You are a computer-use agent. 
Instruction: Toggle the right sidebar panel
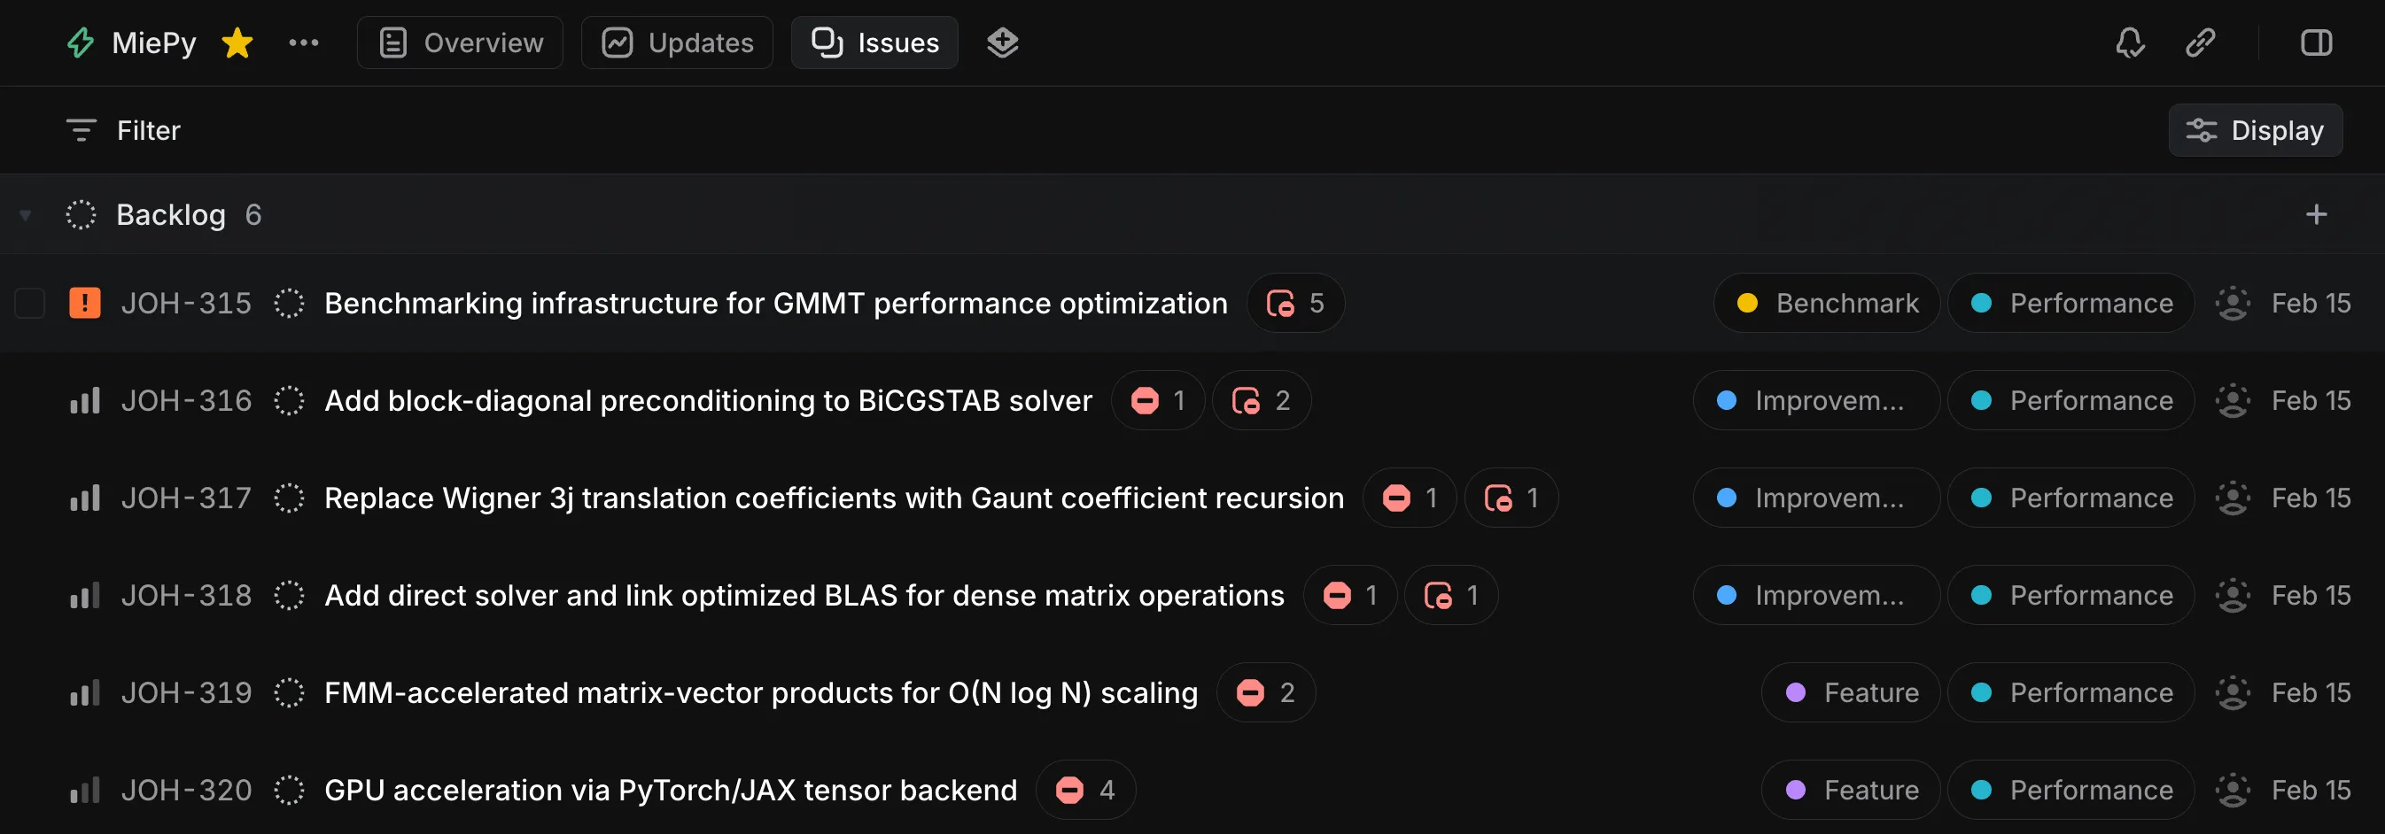click(x=2316, y=42)
